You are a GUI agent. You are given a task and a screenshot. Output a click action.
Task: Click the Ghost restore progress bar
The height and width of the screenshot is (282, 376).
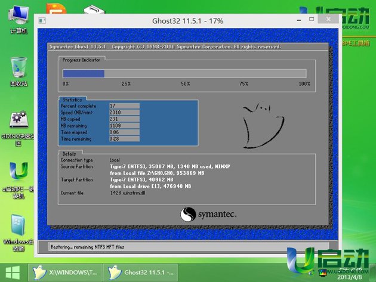[x=184, y=73]
